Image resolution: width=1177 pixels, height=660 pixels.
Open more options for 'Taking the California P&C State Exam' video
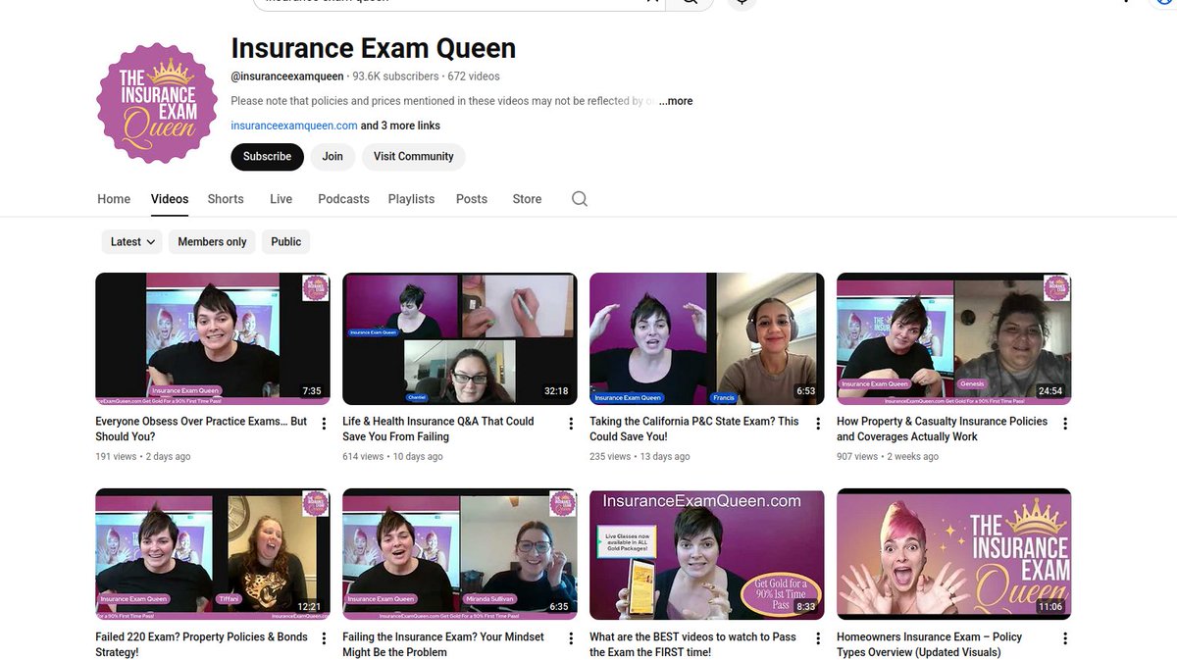pos(819,424)
